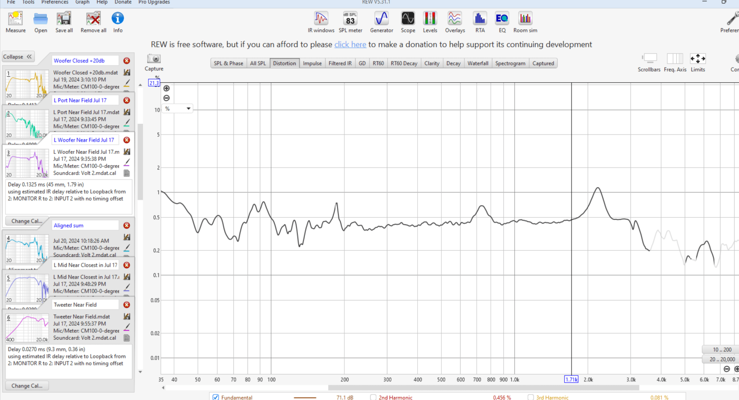Remove the Woofer Closed +20db measurement

[x=127, y=61]
